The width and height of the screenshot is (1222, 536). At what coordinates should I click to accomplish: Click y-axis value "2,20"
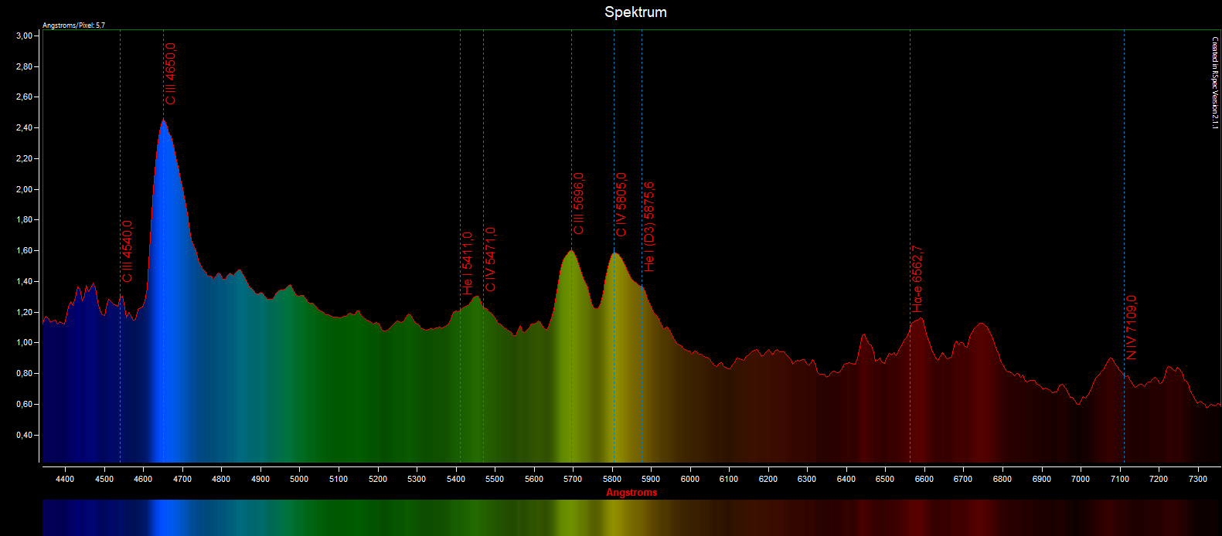(x=24, y=158)
